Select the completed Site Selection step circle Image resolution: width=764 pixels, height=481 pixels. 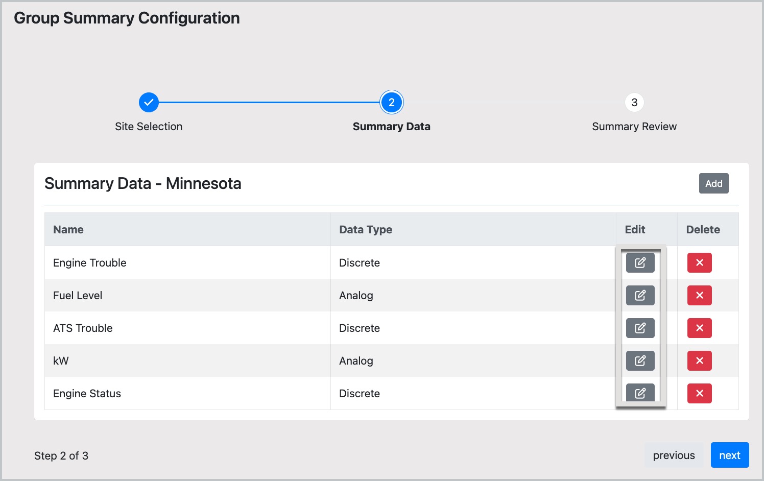[149, 103]
